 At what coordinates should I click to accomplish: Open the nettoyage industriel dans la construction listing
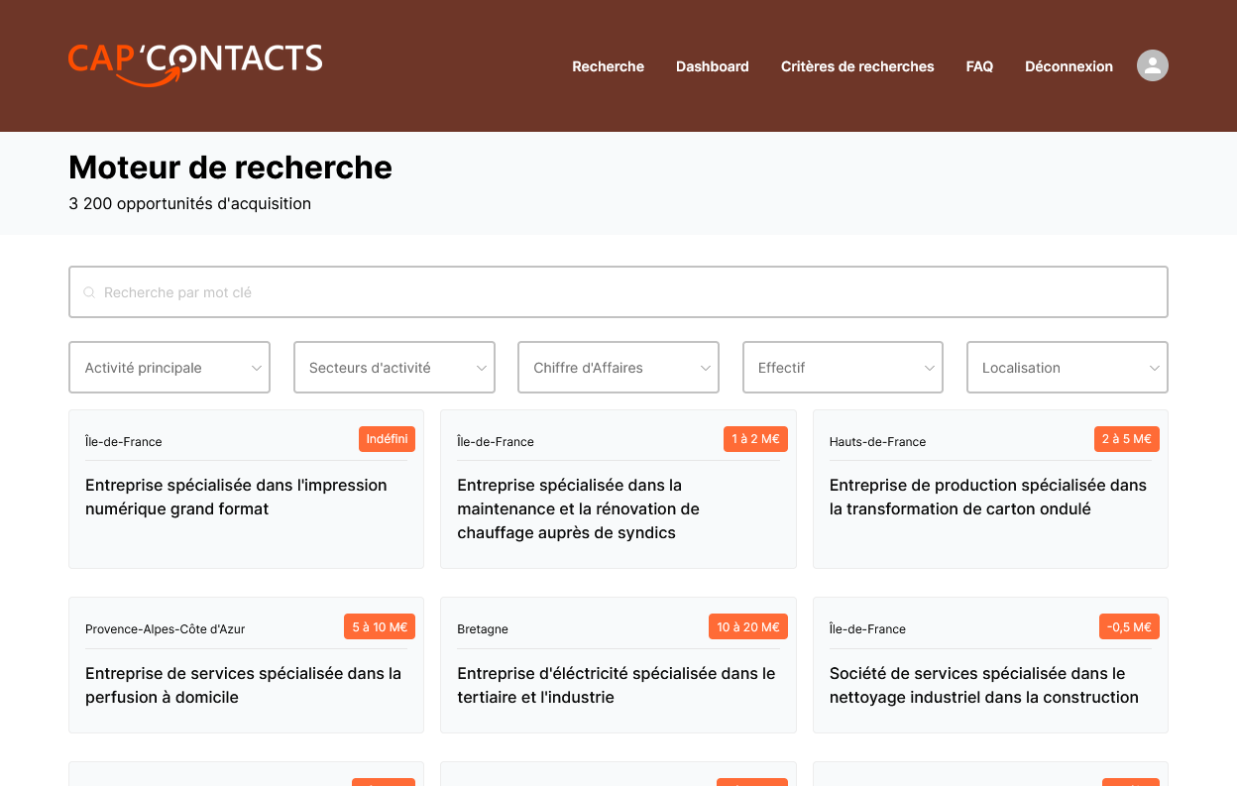coord(984,685)
